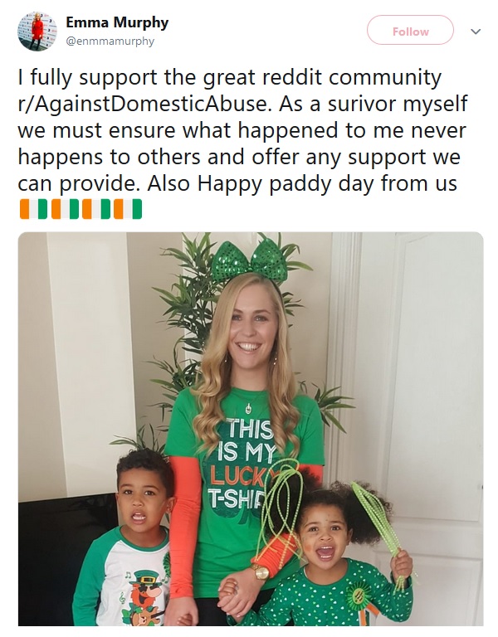Open the attached St. Patrick's Day photo
498x637 pixels.
click(x=251, y=429)
